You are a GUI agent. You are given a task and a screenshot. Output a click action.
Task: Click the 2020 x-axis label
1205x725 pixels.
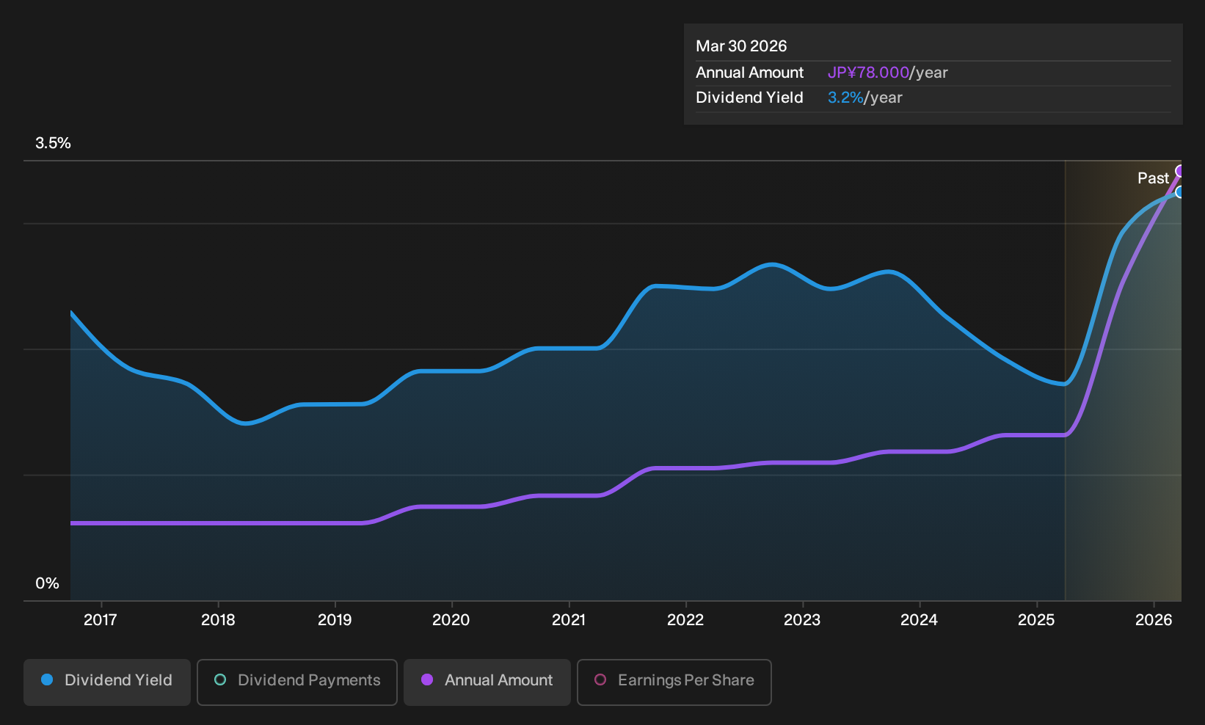coord(451,620)
